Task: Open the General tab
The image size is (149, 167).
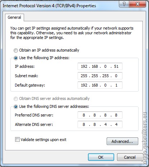Action: [14, 17]
